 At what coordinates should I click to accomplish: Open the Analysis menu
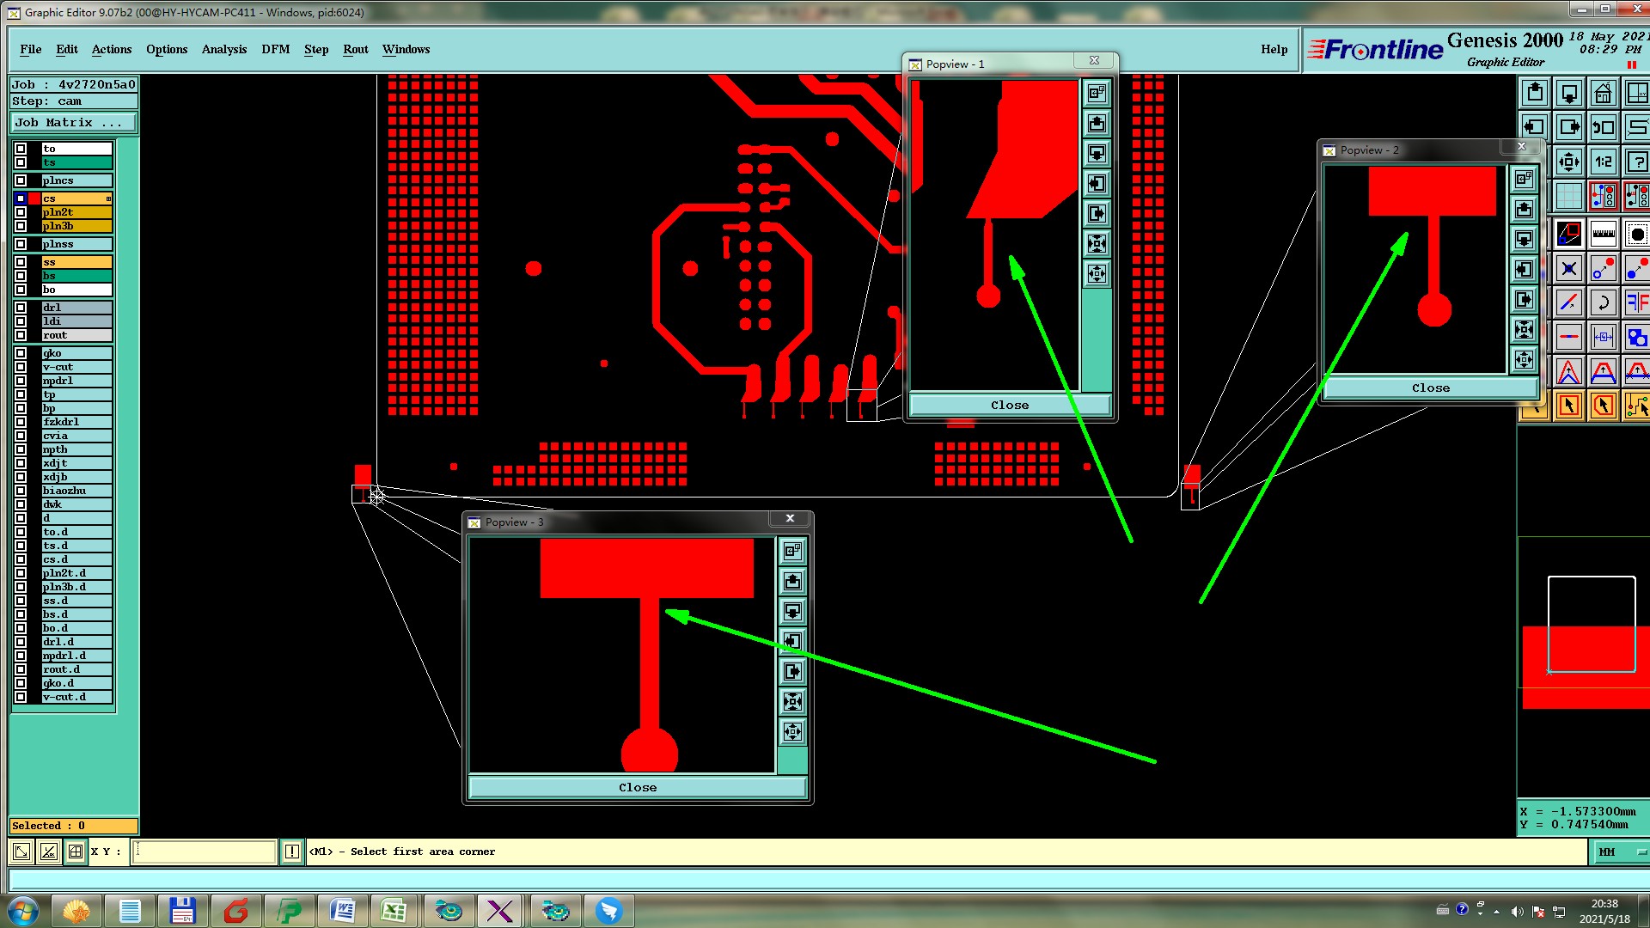coord(223,49)
